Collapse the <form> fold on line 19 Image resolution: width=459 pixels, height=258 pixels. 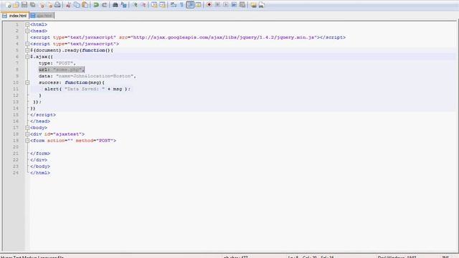27,140
